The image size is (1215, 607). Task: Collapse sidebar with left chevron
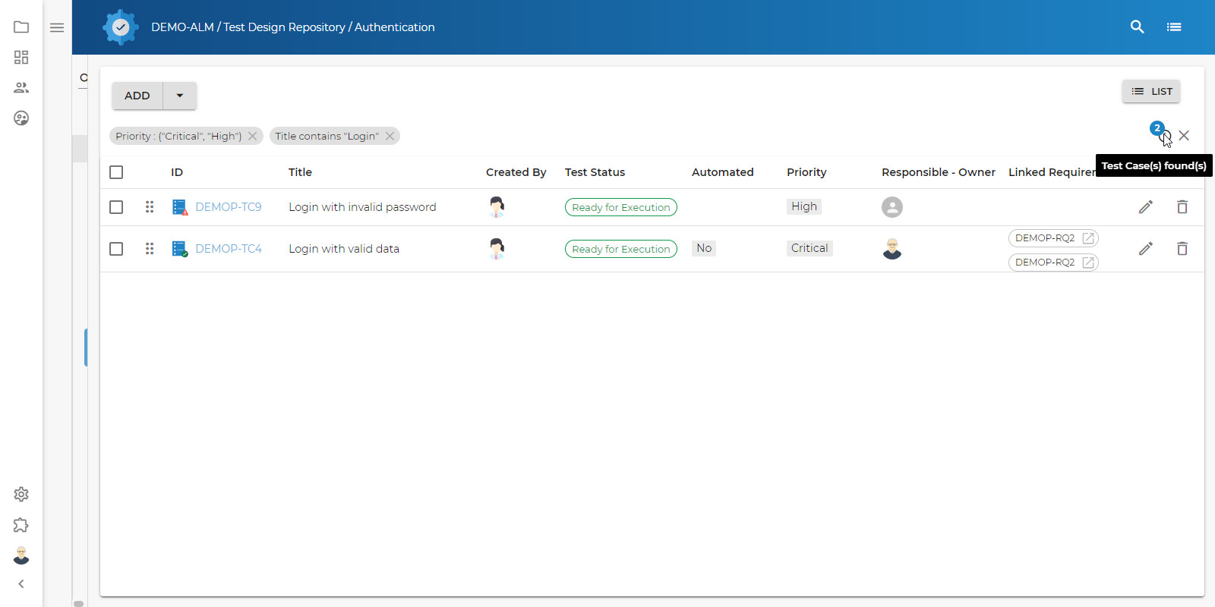coord(21,584)
